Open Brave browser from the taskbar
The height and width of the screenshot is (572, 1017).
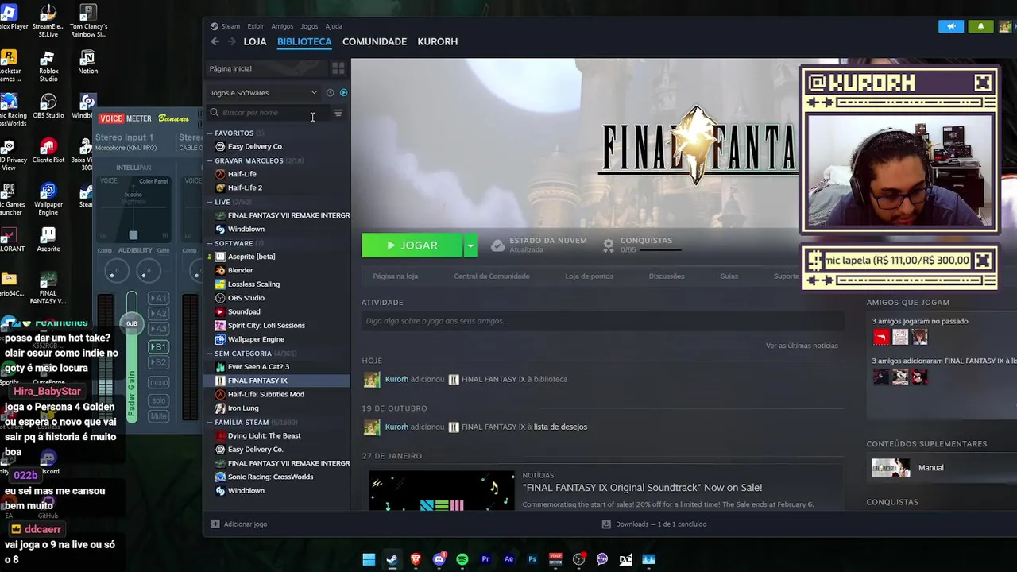pyautogui.click(x=416, y=559)
